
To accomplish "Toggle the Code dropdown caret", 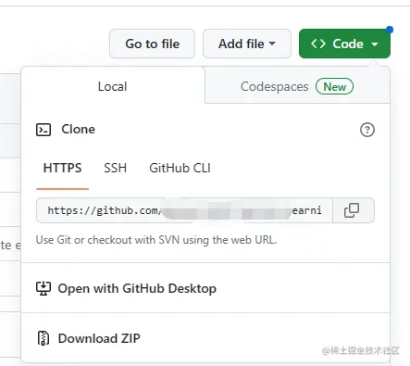I will (375, 44).
